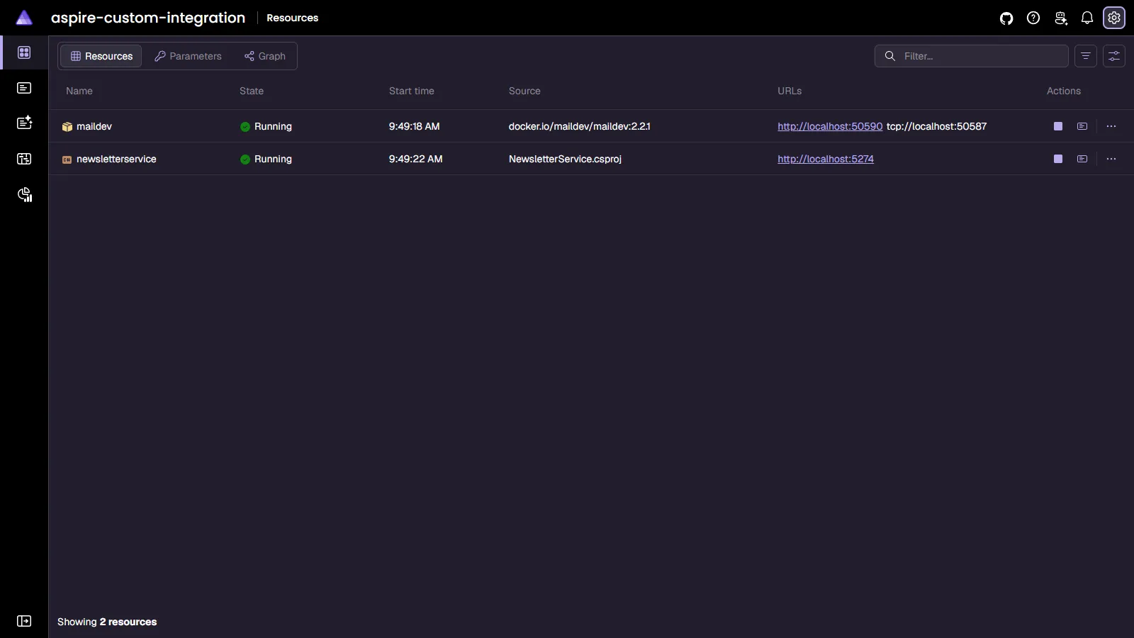Click the Actions column header
This screenshot has height=638, width=1134.
[x=1064, y=91]
